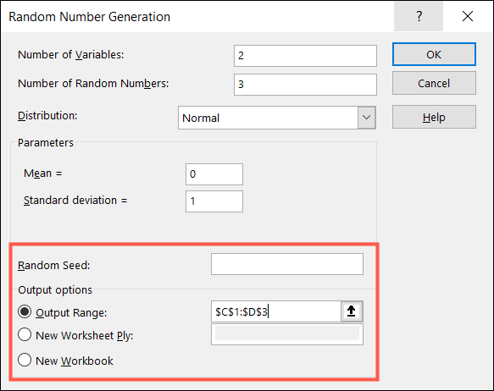Focus the Number of Random Numbers field

[305, 85]
